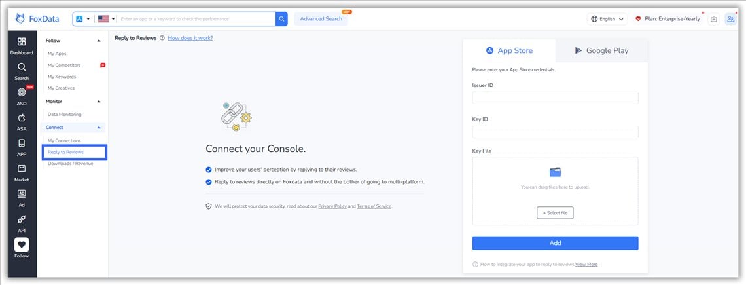746x285 pixels.
Task: Click the Advanced Search button
Action: tap(321, 19)
